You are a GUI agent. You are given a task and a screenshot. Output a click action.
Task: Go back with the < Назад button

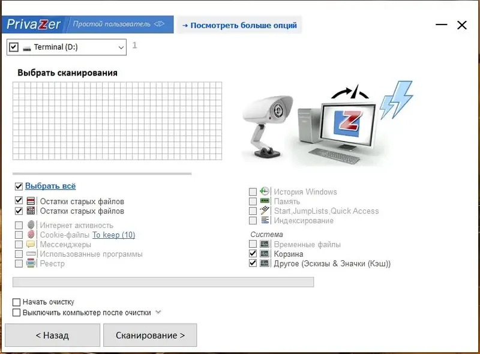pyautogui.click(x=52, y=335)
